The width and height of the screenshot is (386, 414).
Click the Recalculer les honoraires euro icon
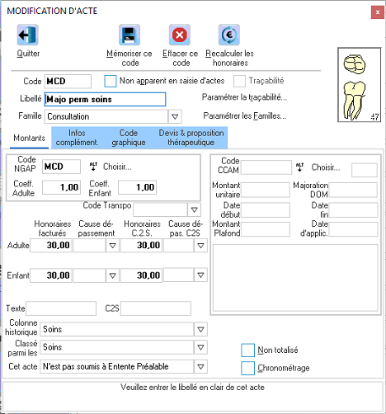click(229, 35)
